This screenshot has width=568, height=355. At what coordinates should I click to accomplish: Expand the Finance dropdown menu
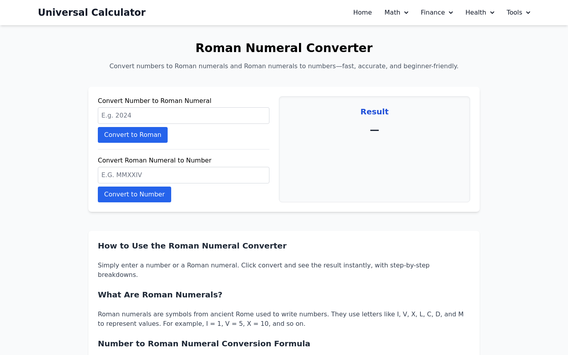point(437,13)
